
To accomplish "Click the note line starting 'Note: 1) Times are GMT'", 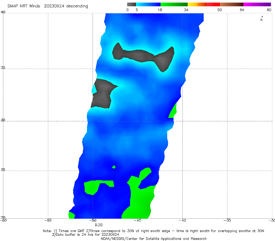I will pyautogui.click(x=153, y=231).
